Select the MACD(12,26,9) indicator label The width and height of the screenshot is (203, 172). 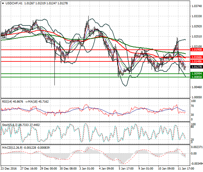13,147
